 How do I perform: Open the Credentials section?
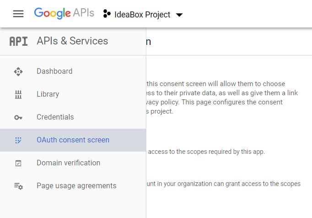pyautogui.click(x=55, y=117)
